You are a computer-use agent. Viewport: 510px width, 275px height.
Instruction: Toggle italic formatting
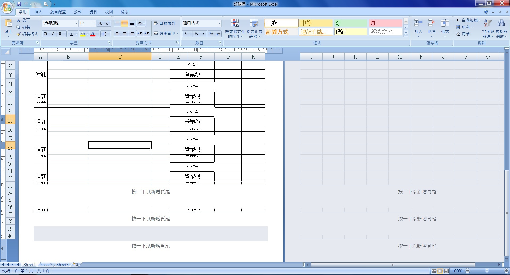coord(53,34)
